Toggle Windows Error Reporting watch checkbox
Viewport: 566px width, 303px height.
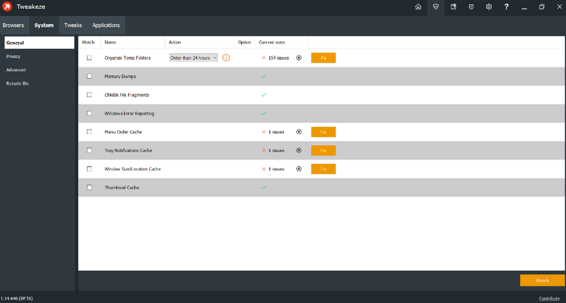coord(89,113)
